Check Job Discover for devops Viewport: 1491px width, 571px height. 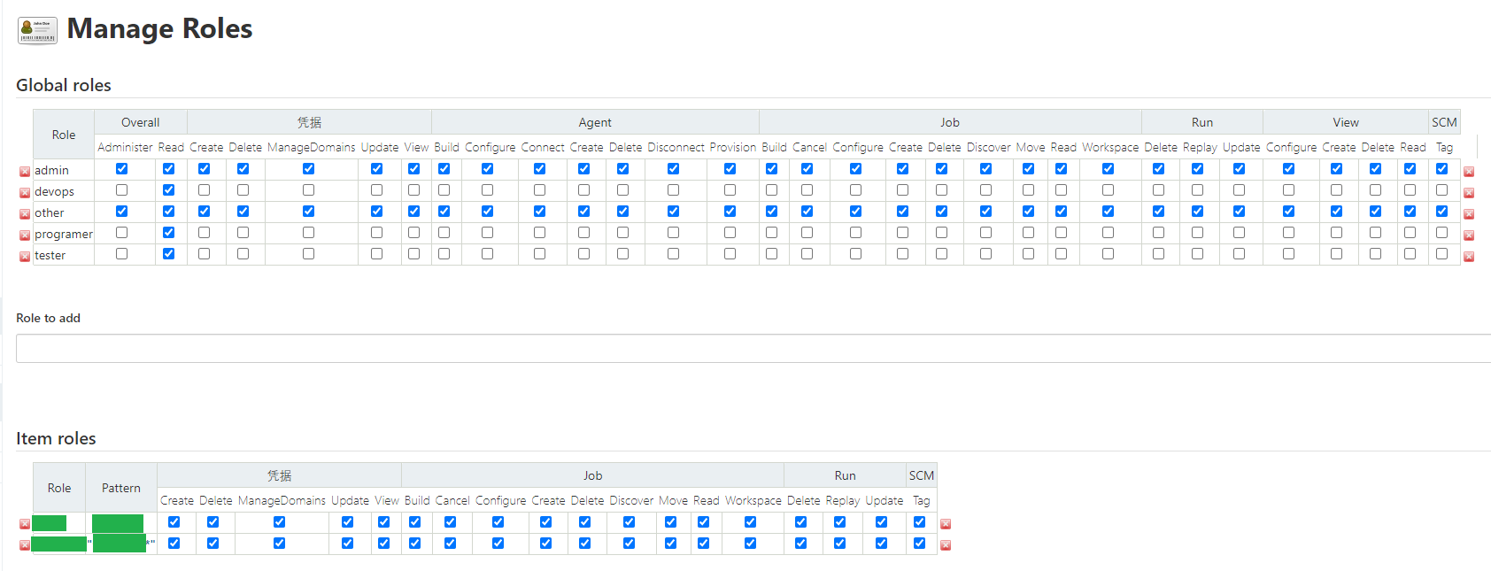(986, 189)
